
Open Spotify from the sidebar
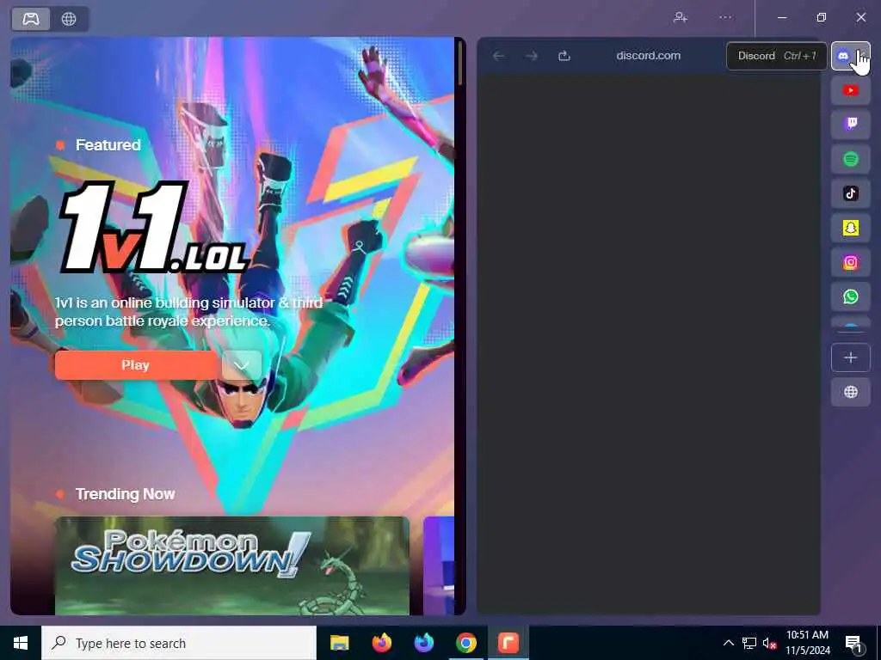851,159
